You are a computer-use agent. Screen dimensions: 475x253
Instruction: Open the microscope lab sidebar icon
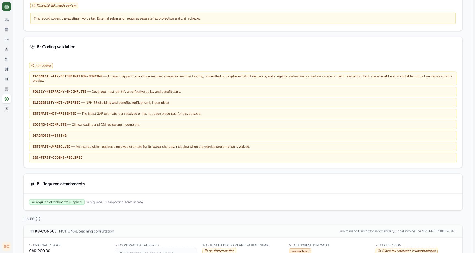(x=7, y=59)
